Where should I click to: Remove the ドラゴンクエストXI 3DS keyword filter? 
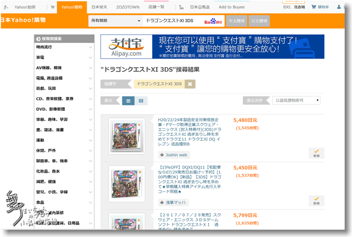(x=191, y=84)
